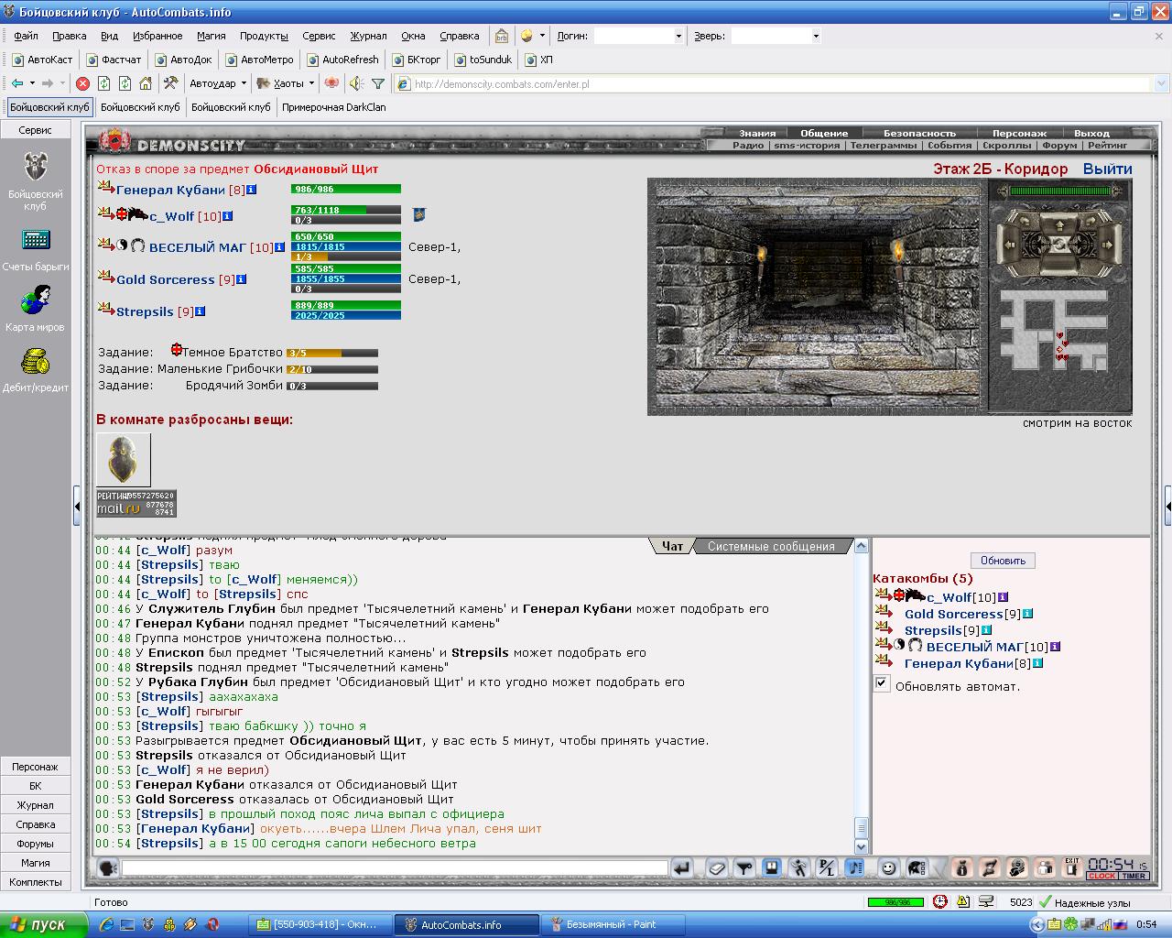
Task: Click the Обновить button
Action: coord(1003,560)
